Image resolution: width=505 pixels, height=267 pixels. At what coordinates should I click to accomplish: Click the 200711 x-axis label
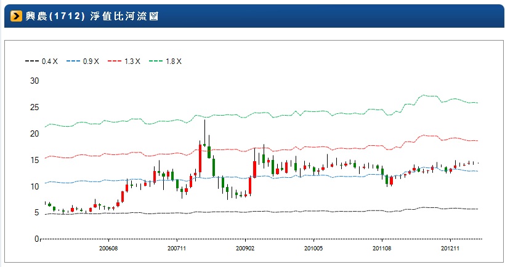(177, 249)
